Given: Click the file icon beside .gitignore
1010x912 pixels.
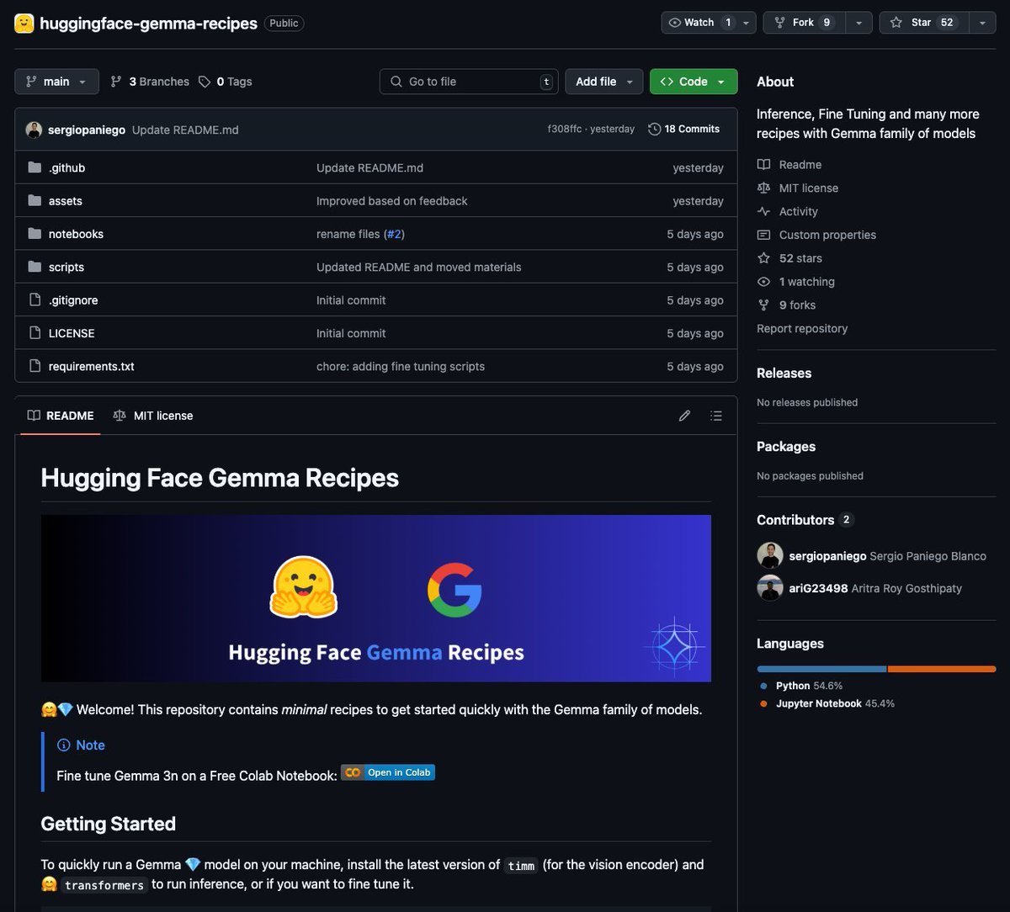Looking at the screenshot, I should [x=35, y=300].
